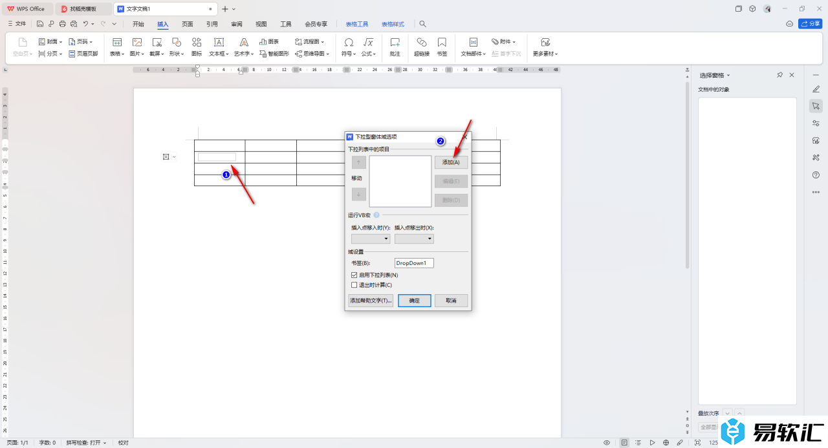This screenshot has width=828, height=448.
Task: Click 叠放次序 move up arrow
Action: tap(740, 413)
